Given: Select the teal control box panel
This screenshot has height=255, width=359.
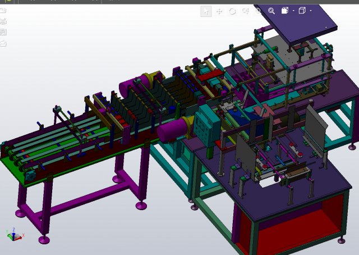Looking at the screenshot, I should point(207,125).
